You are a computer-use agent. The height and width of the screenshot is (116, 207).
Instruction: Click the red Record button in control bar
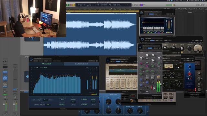pos(71,5)
